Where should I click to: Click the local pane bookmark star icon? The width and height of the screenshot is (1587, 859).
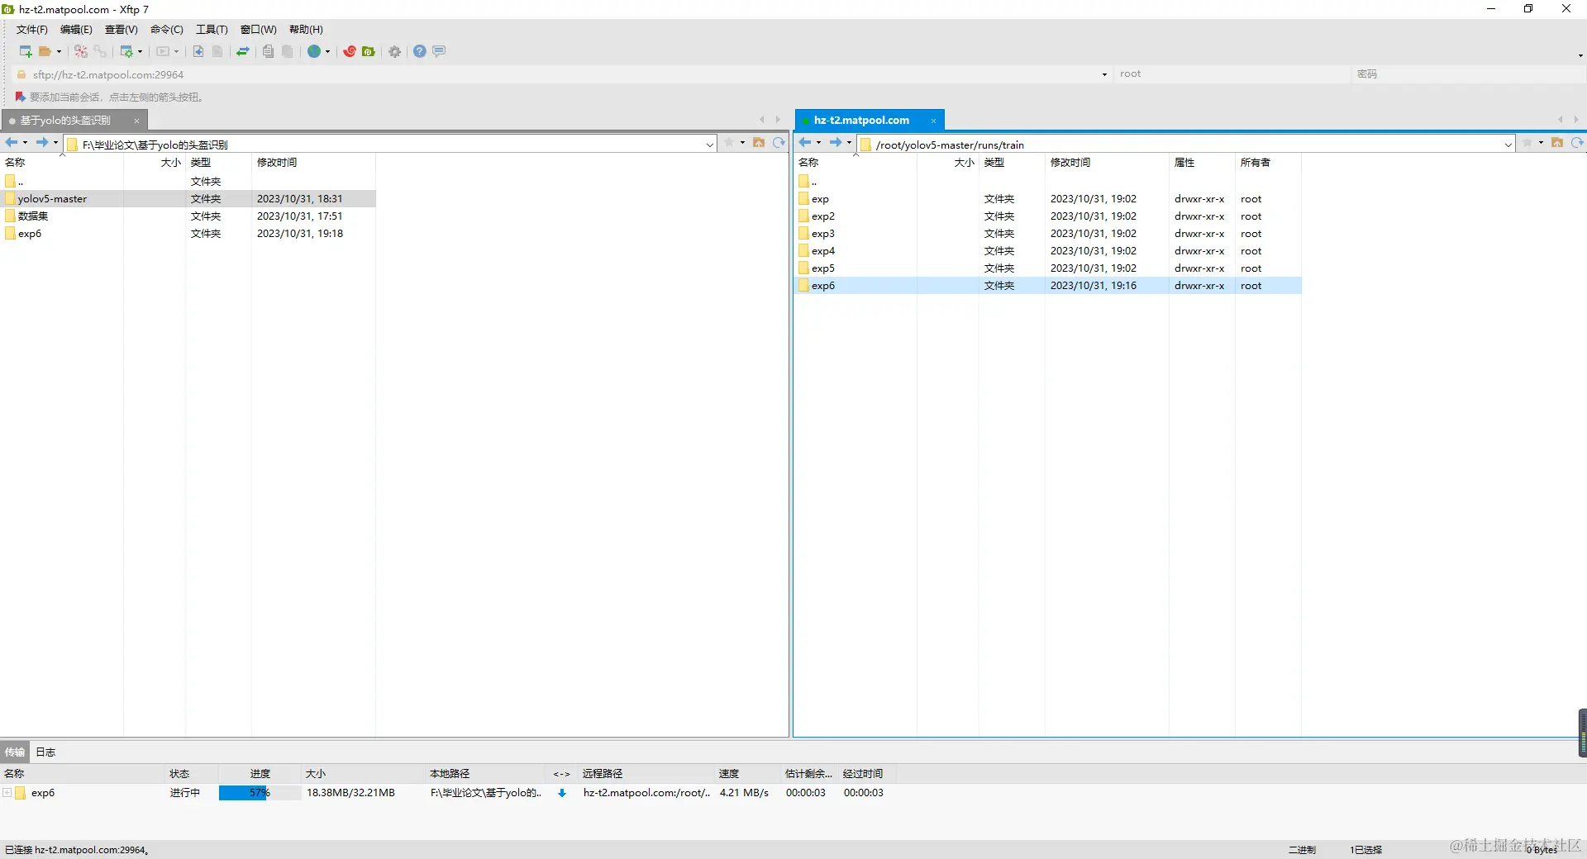729,143
